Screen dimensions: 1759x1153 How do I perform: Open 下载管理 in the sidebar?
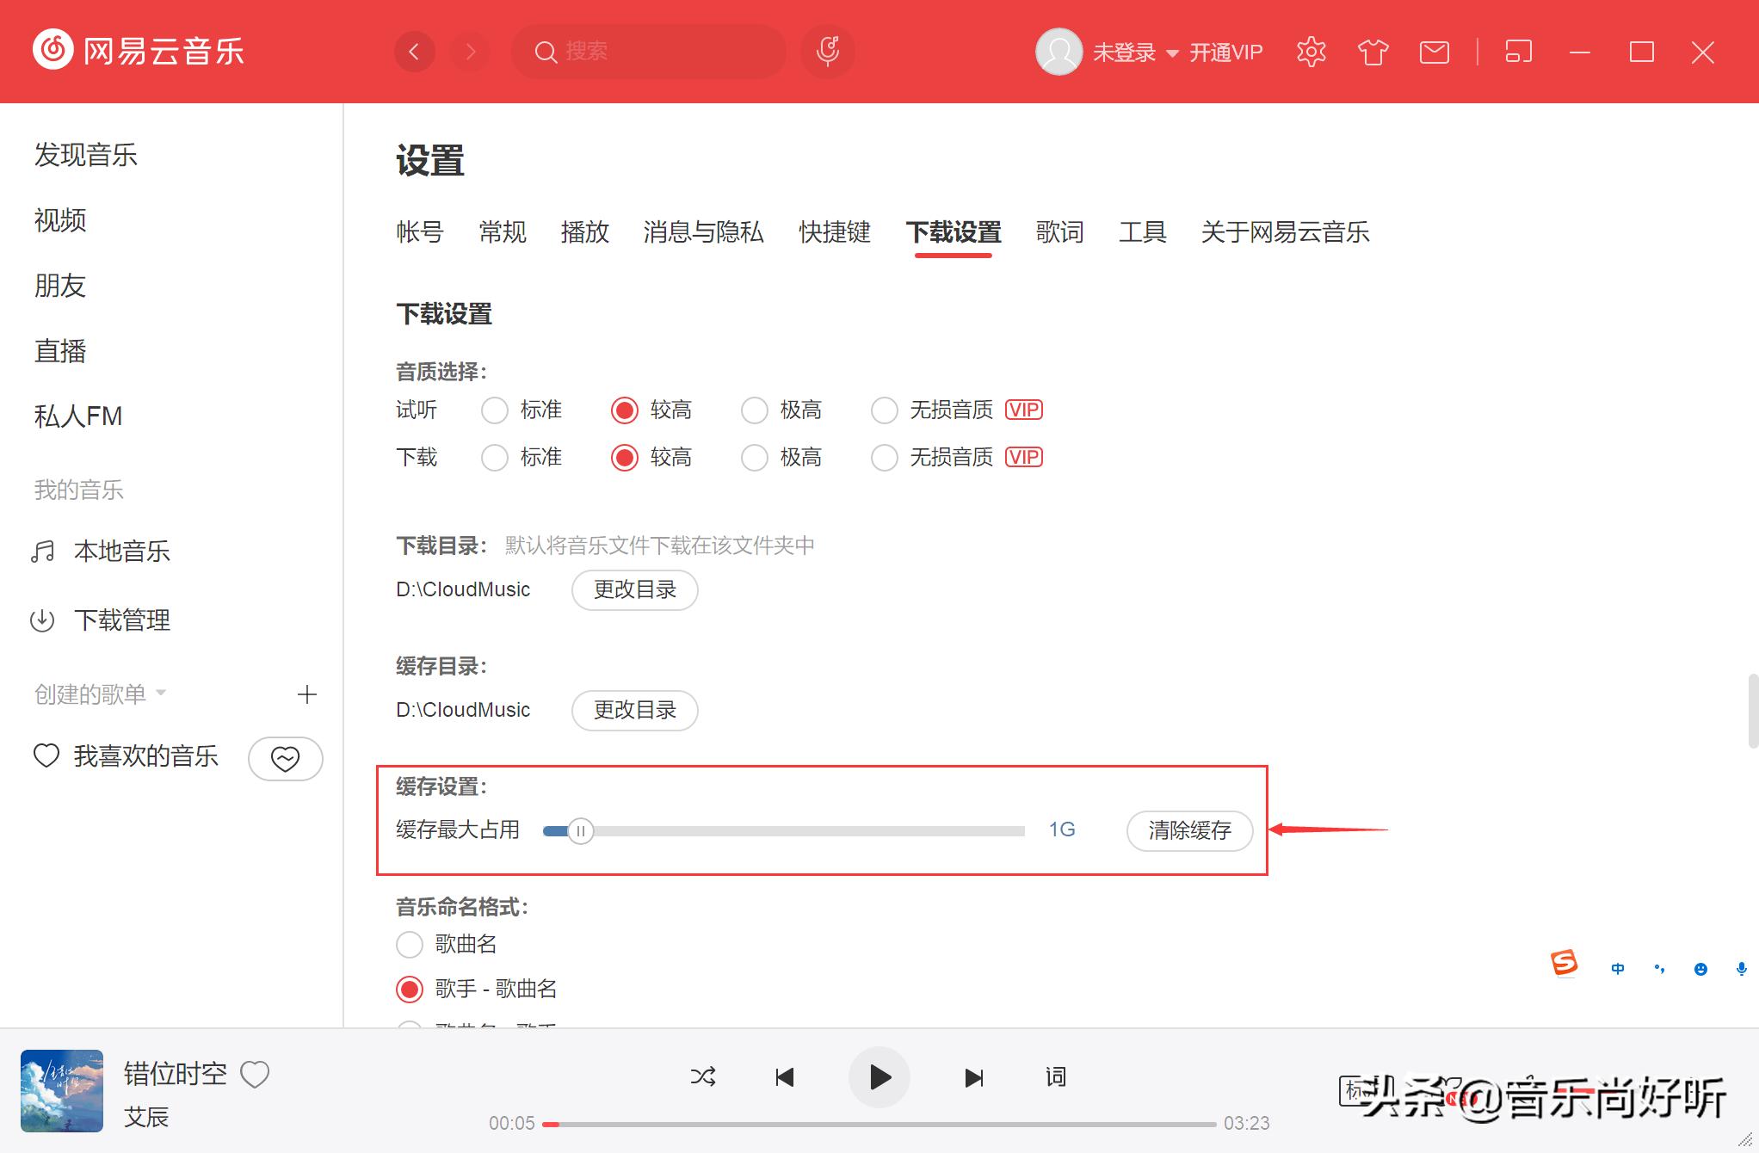123,620
